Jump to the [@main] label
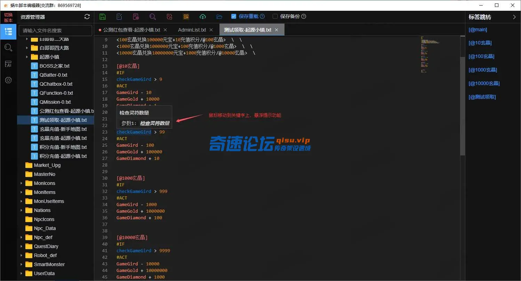This screenshot has width=521, height=281. click(478, 29)
